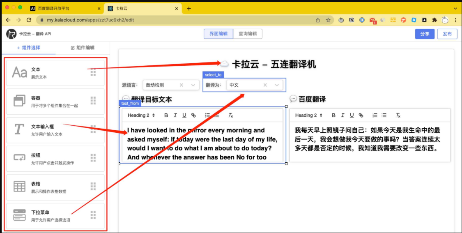Select the 容器 container component icon
Screen dimensions: 462x233
(19, 101)
